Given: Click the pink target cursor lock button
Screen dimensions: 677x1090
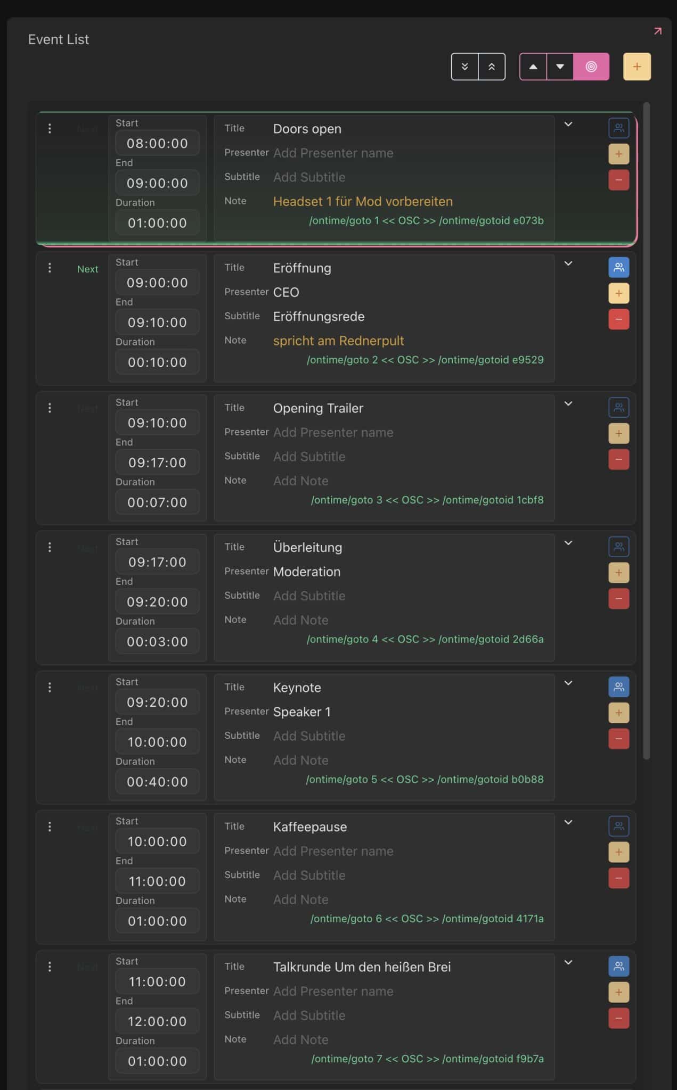Looking at the screenshot, I should click(591, 67).
